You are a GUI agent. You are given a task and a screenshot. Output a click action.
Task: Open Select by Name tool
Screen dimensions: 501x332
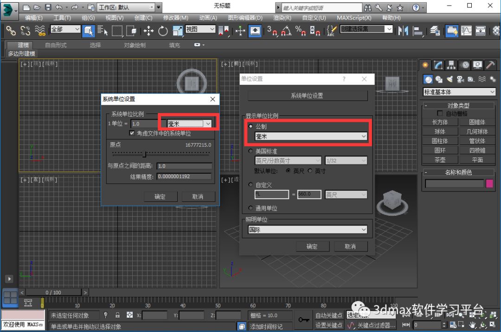pos(102,31)
